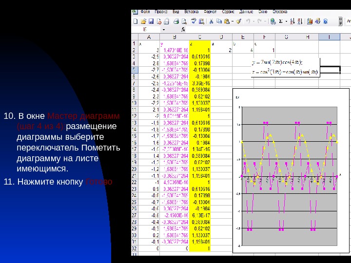Save the workbook with the floppy icon
The image size is (351, 263).
point(151,21)
